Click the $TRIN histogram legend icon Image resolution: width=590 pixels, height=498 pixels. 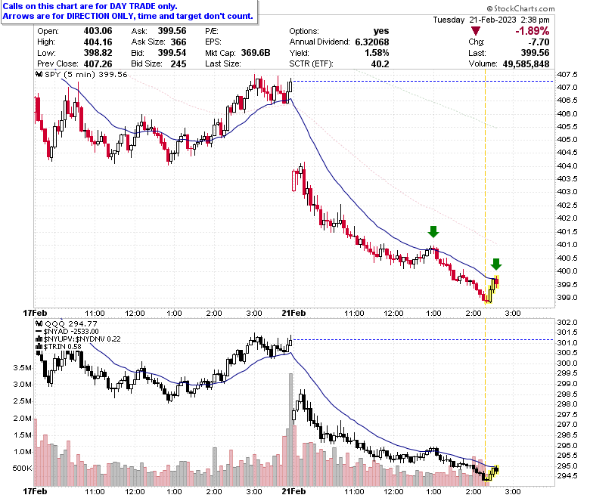[x=39, y=347]
